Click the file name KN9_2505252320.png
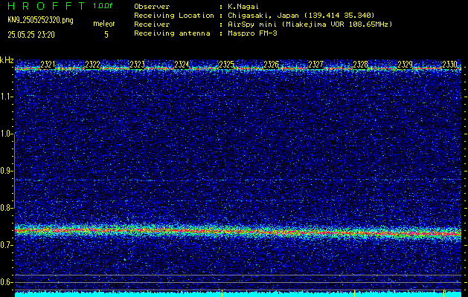This screenshot has width=468, height=297. (x=40, y=20)
